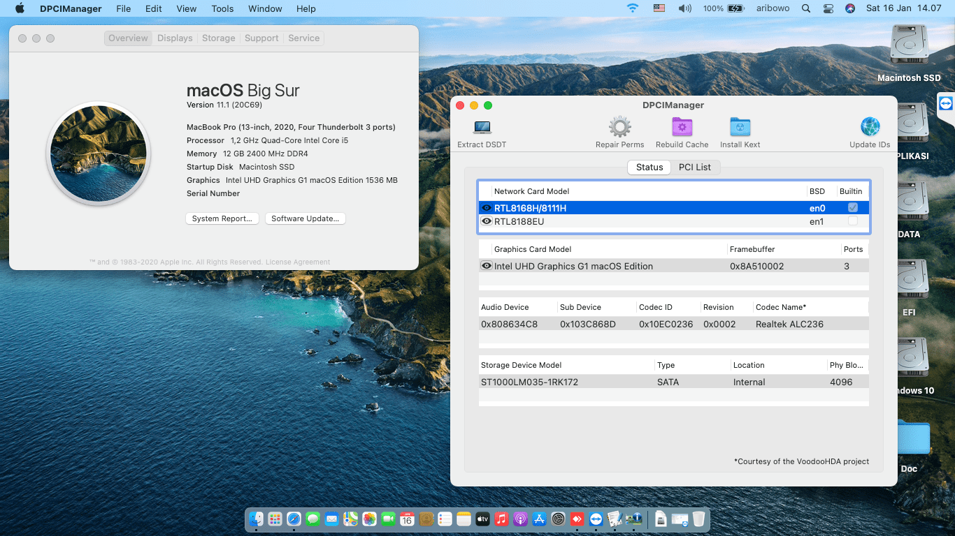The image size is (955, 536).
Task: Open Finder from the dock
Action: pos(257,519)
